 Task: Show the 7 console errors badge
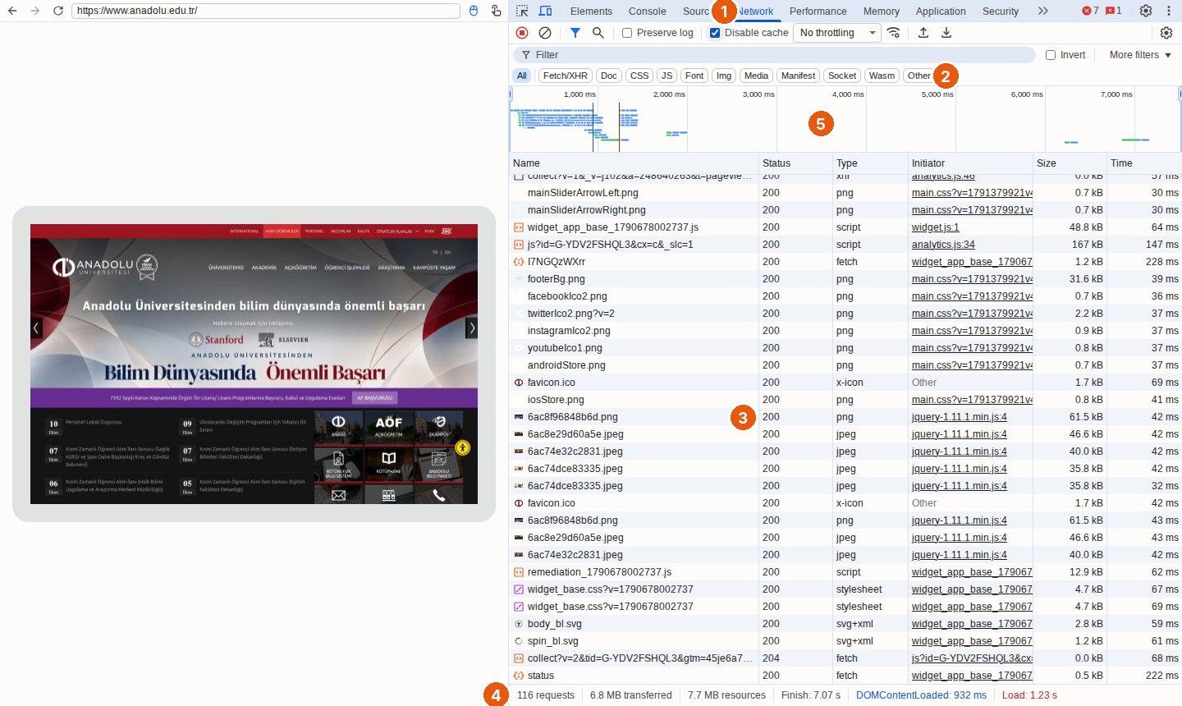[x=1090, y=11]
